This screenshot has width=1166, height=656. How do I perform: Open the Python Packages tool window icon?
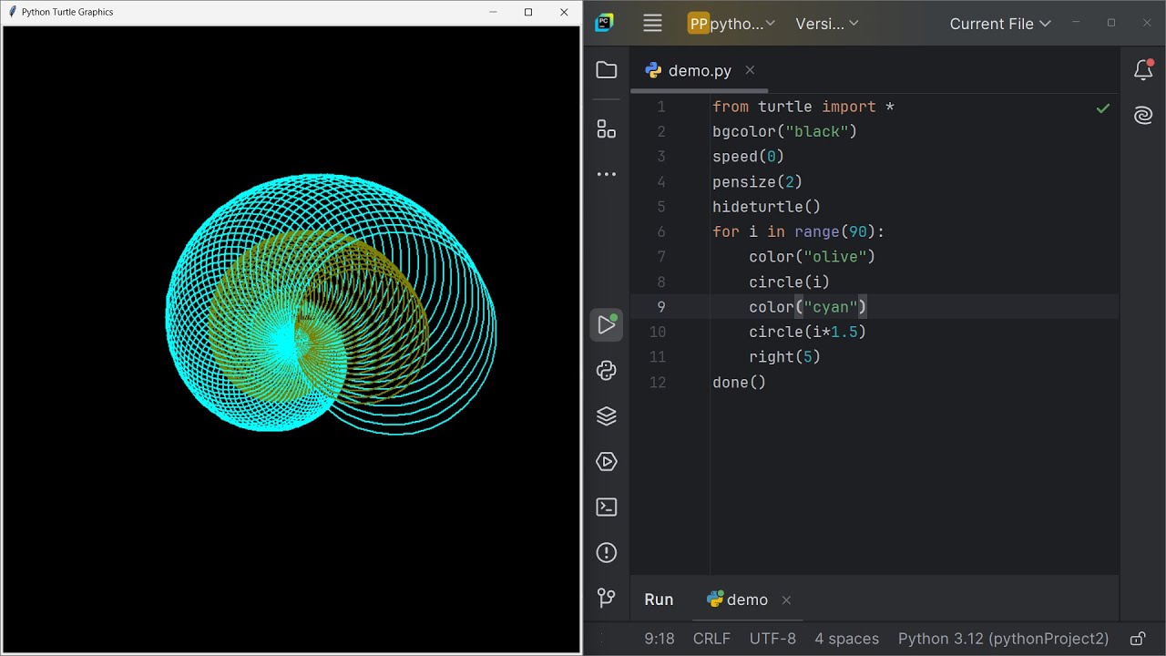(607, 371)
